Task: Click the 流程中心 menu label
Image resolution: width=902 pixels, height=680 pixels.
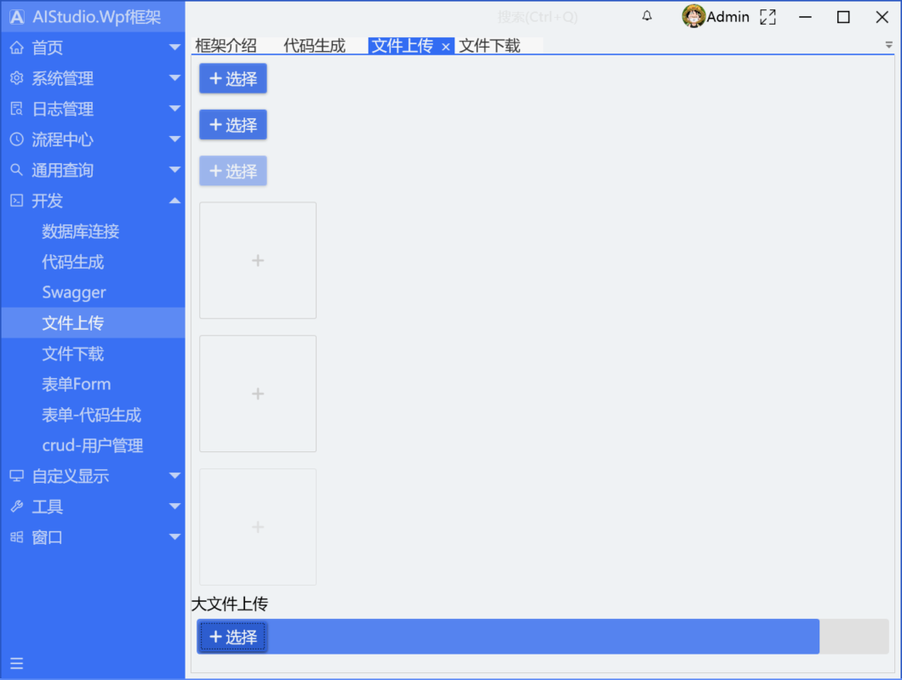Action: 63,139
